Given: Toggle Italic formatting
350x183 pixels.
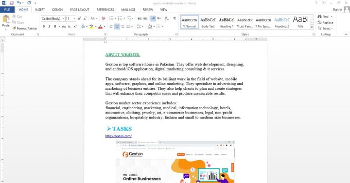Looking at the screenshot, I should click(49, 26).
